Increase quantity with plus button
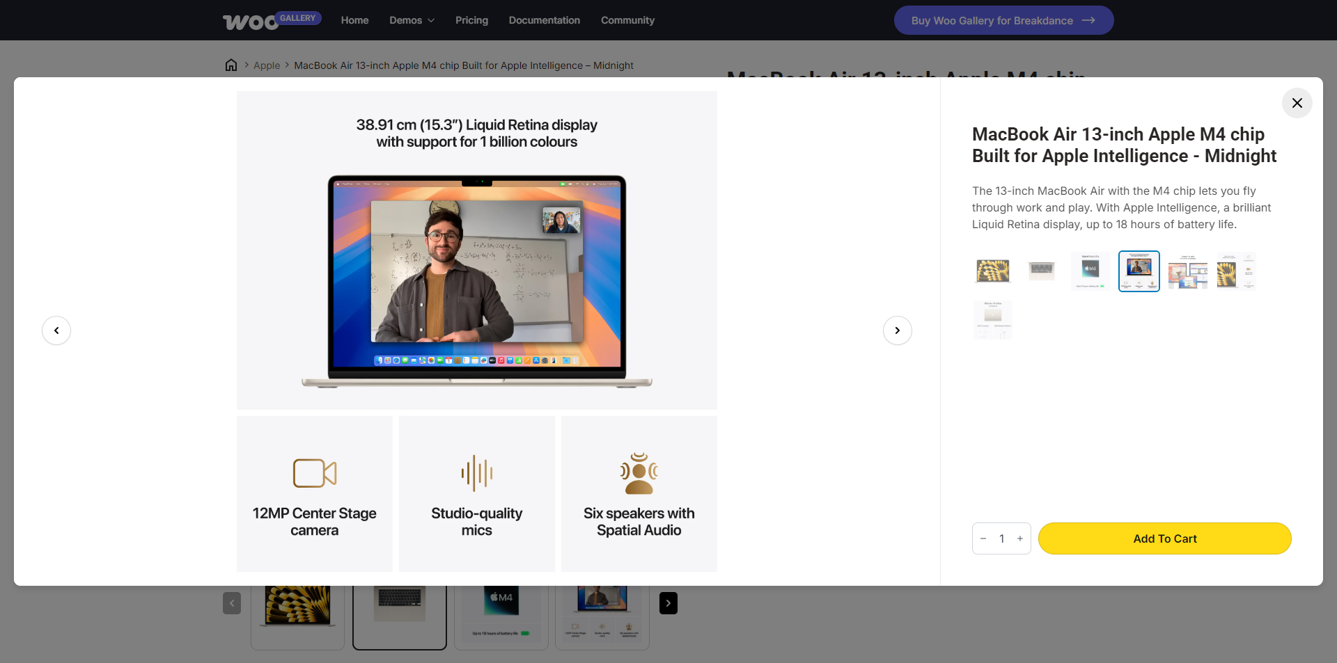This screenshot has height=663, width=1337. [1020, 538]
